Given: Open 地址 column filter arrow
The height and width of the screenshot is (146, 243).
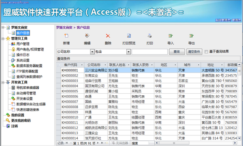Looking at the screenshot, I should pos(222,65).
